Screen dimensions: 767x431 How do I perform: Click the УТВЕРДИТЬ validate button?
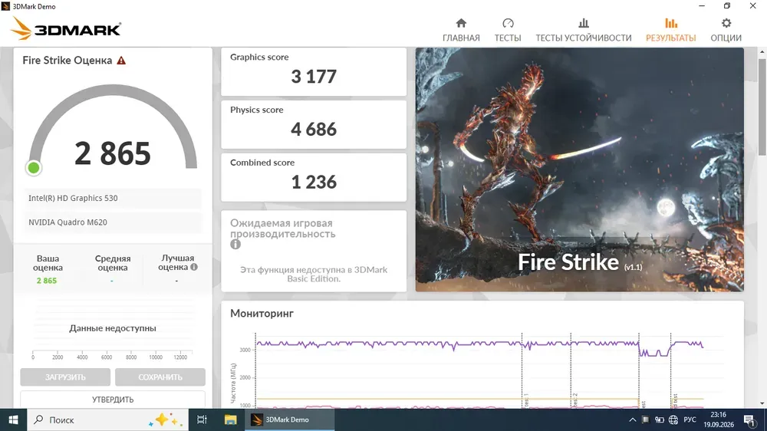[113, 400]
